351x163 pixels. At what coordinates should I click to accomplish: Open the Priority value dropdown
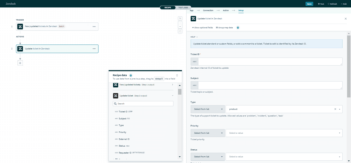point(284,133)
